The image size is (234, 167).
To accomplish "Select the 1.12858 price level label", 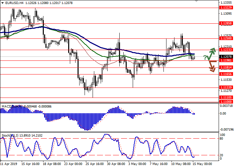I will coord(226,23).
